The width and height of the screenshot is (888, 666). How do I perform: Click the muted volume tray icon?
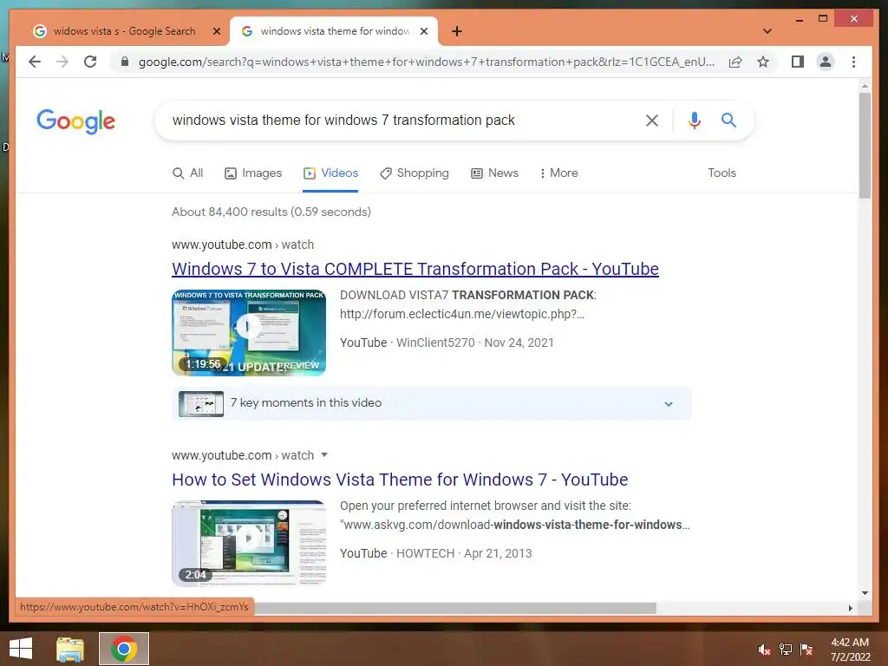pyautogui.click(x=765, y=650)
